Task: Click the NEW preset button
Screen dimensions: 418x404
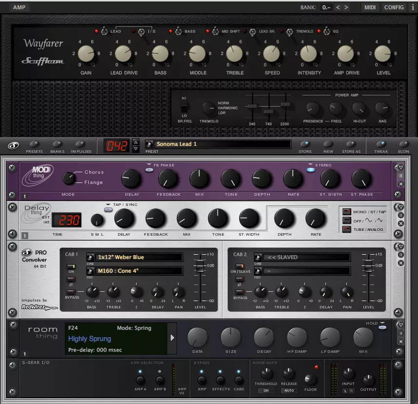Action: [328, 144]
